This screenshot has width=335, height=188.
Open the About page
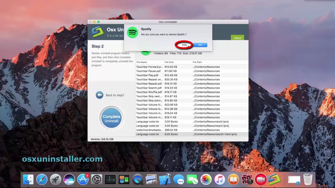(237, 38)
